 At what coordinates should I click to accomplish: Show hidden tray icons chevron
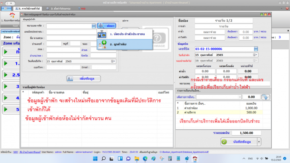click(244, 159)
